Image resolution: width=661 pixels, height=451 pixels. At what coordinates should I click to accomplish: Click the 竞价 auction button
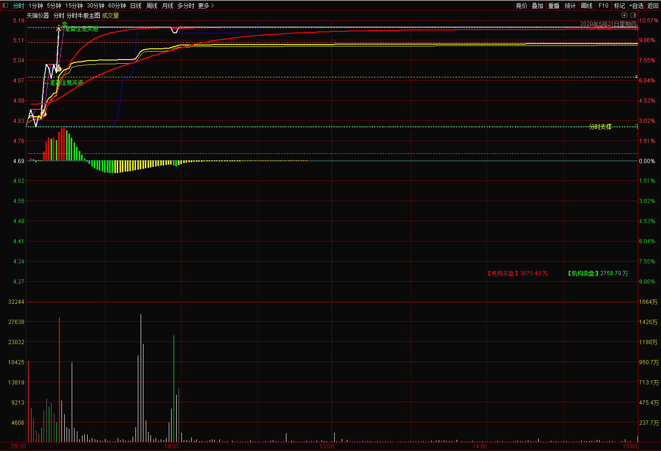[x=521, y=6]
